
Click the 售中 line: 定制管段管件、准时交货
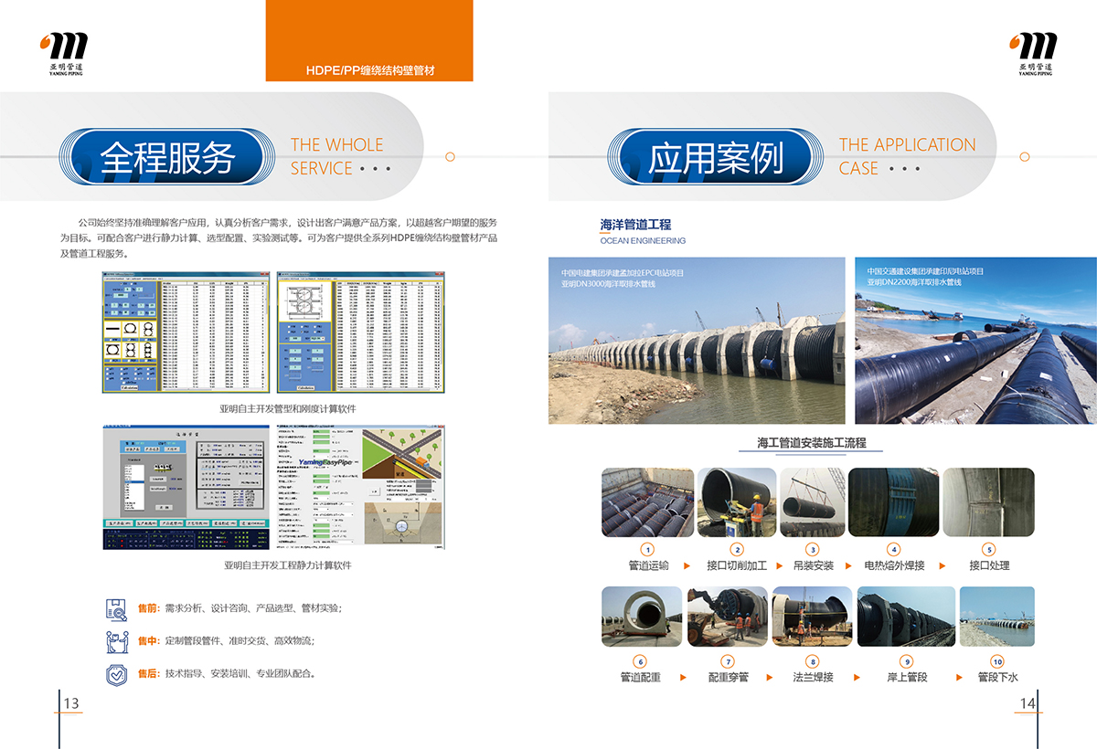pyautogui.click(x=226, y=641)
